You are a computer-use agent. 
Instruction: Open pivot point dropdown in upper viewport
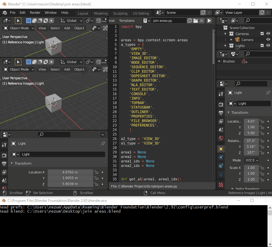point(89,21)
